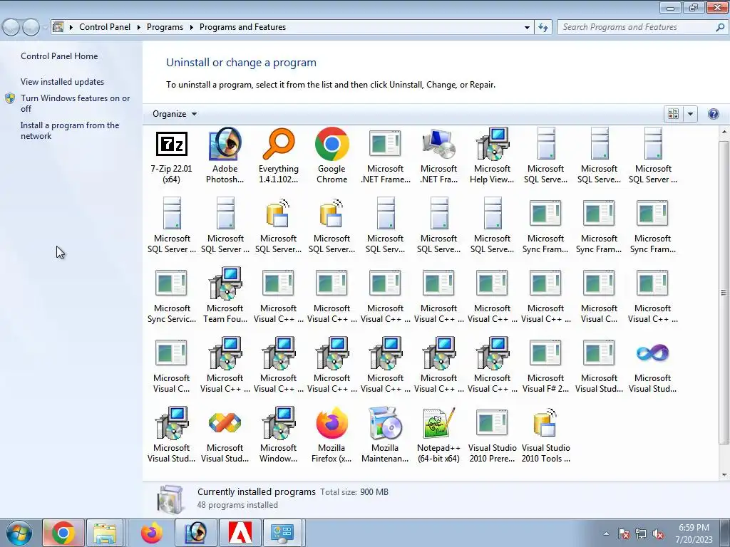730x547 pixels.
Task: Open View installed updates link
Action: point(63,82)
